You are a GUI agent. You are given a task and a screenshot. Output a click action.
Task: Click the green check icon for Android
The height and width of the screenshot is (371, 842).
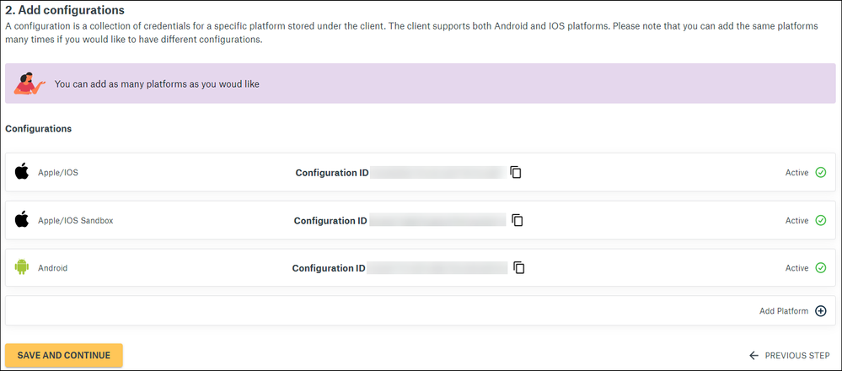click(821, 267)
